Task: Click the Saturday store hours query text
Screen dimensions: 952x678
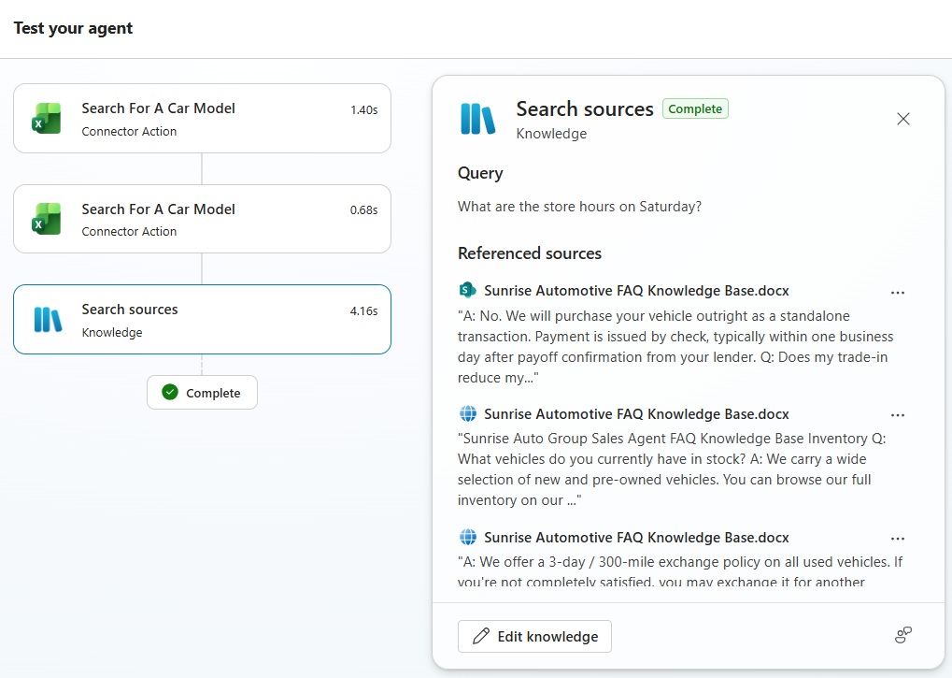Action: (x=579, y=207)
